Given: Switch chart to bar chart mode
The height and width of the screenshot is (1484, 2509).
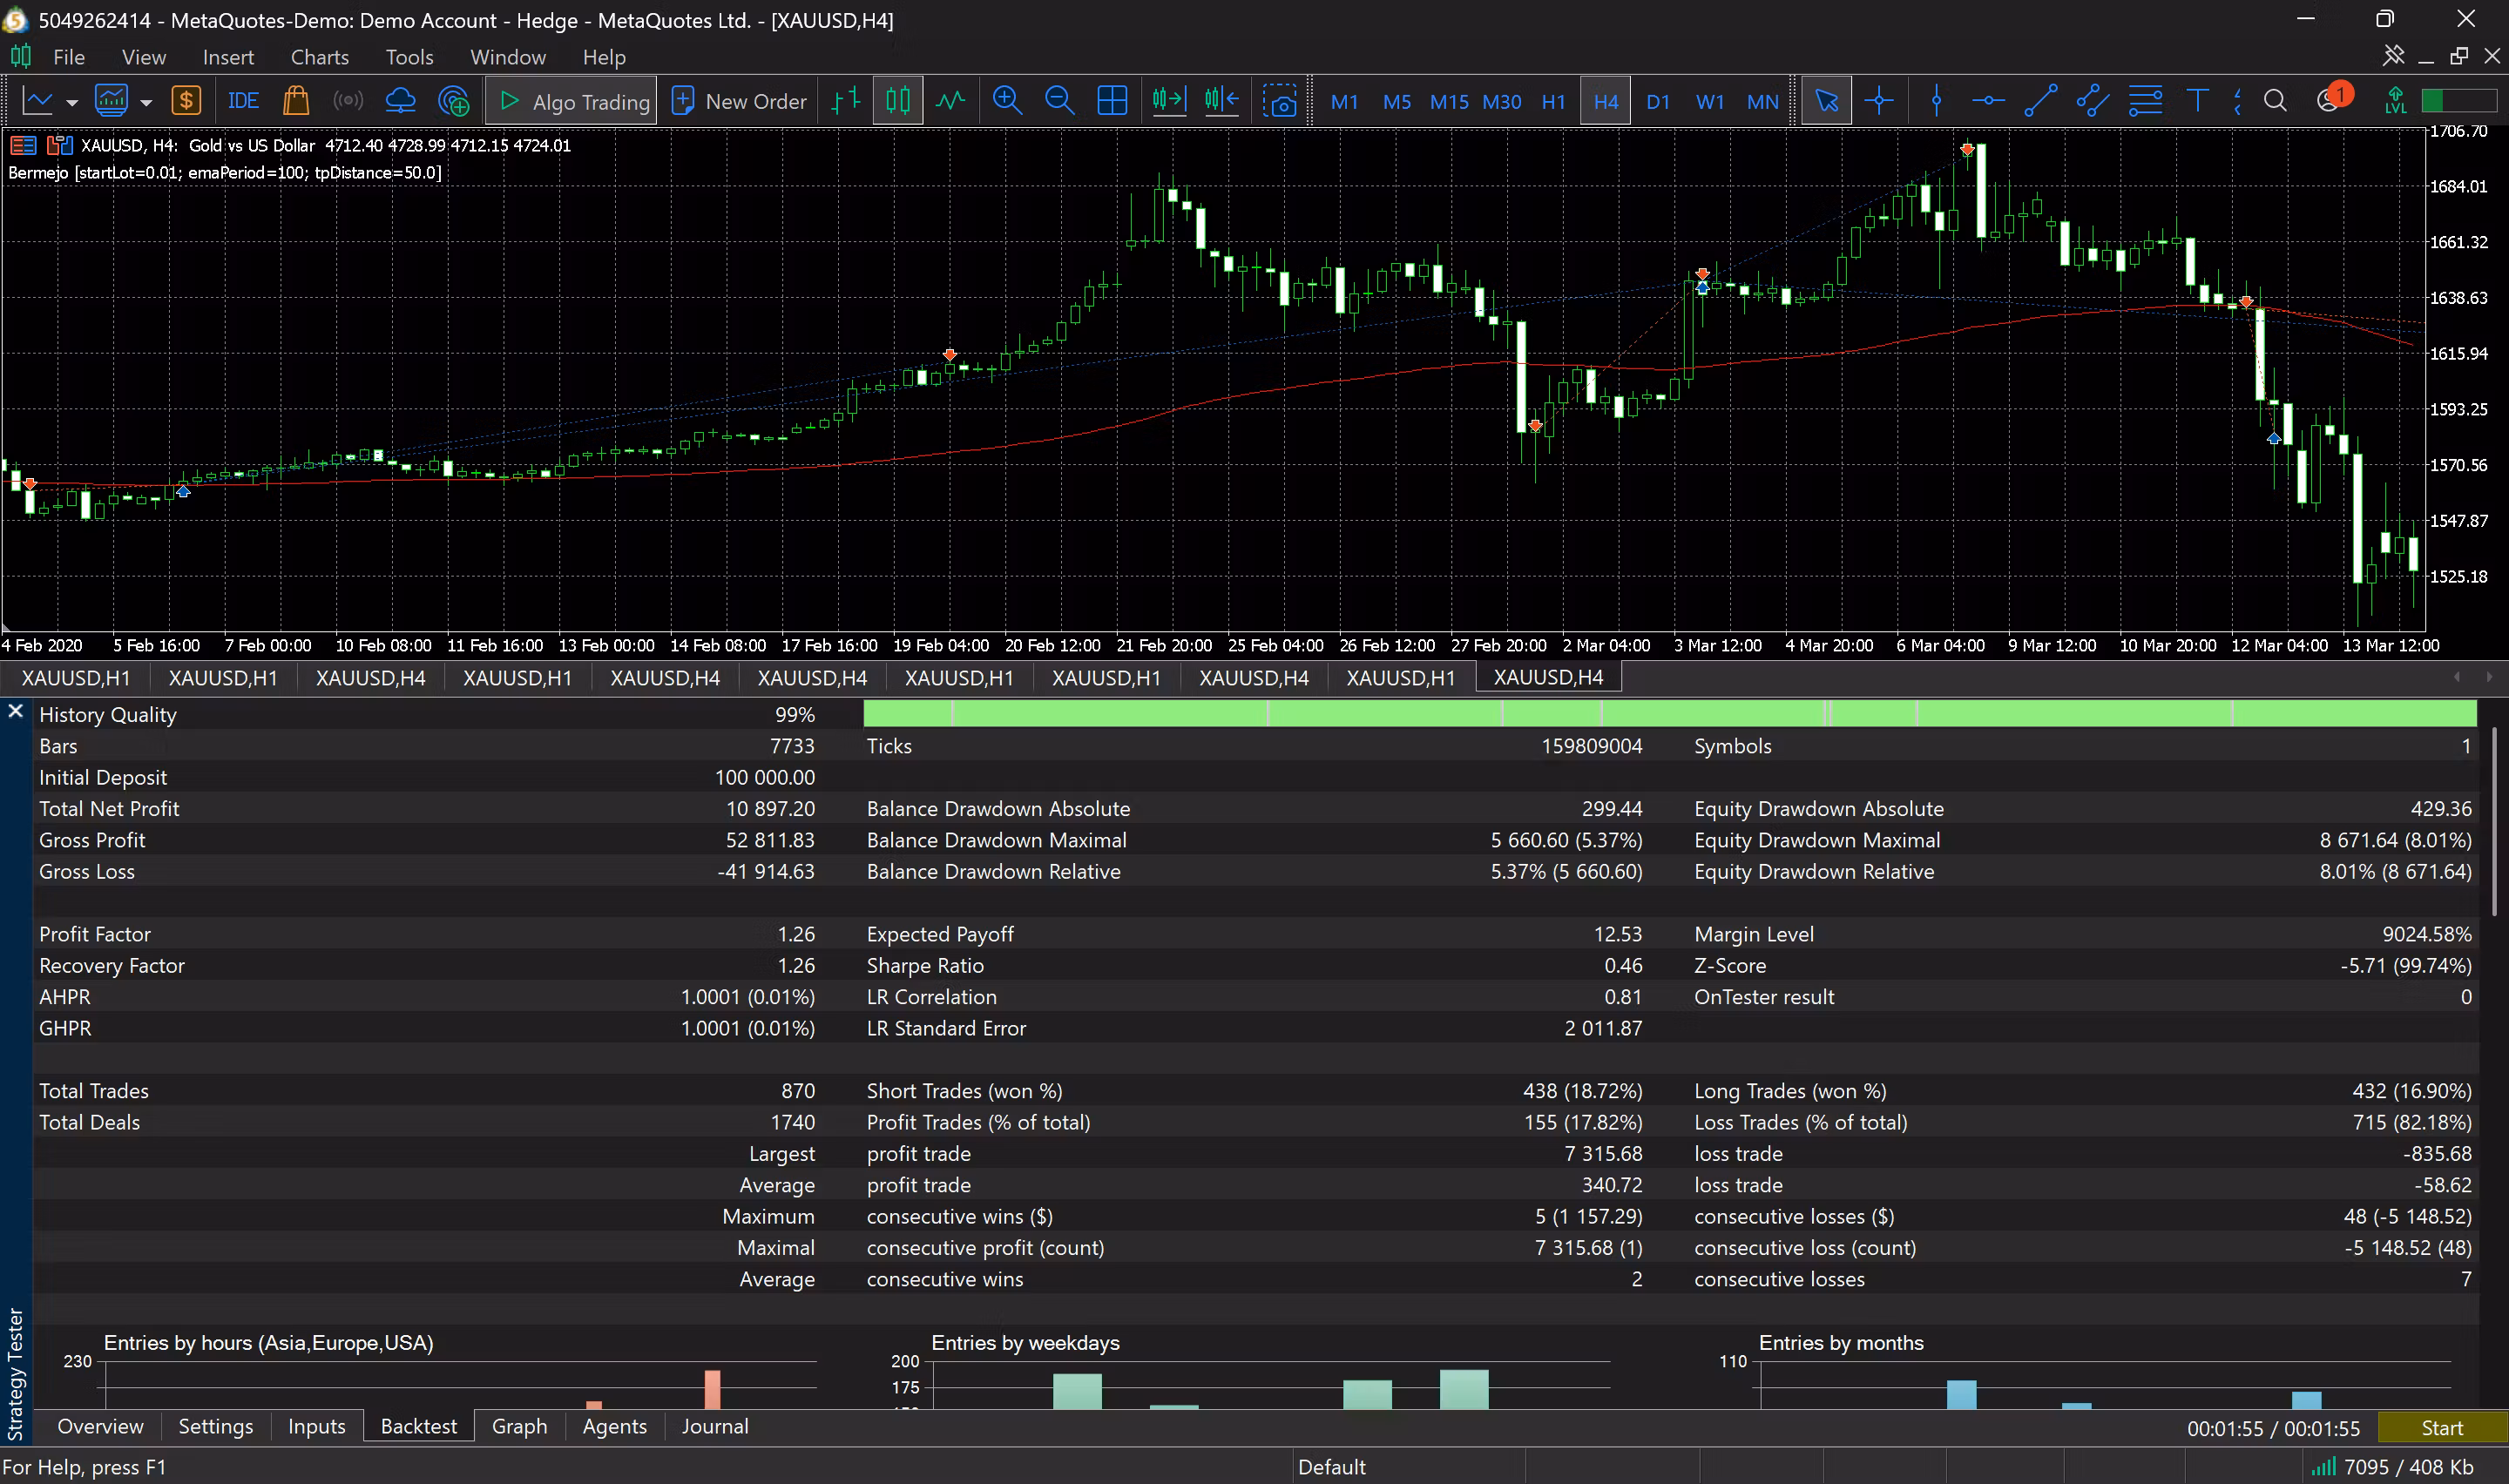Looking at the screenshot, I should point(846,101).
